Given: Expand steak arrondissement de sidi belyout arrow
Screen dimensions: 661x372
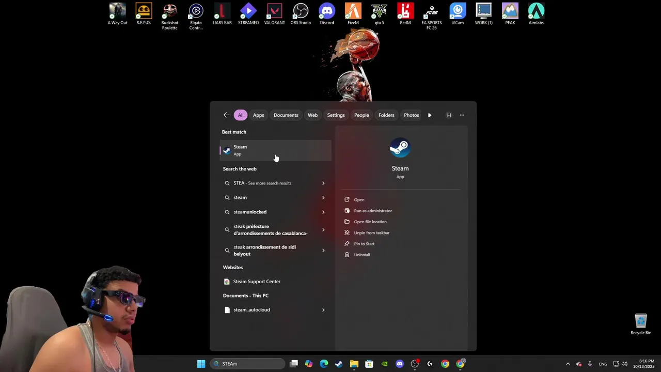Looking at the screenshot, I should pyautogui.click(x=323, y=251).
